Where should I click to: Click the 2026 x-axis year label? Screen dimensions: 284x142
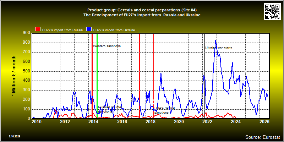click(264, 122)
